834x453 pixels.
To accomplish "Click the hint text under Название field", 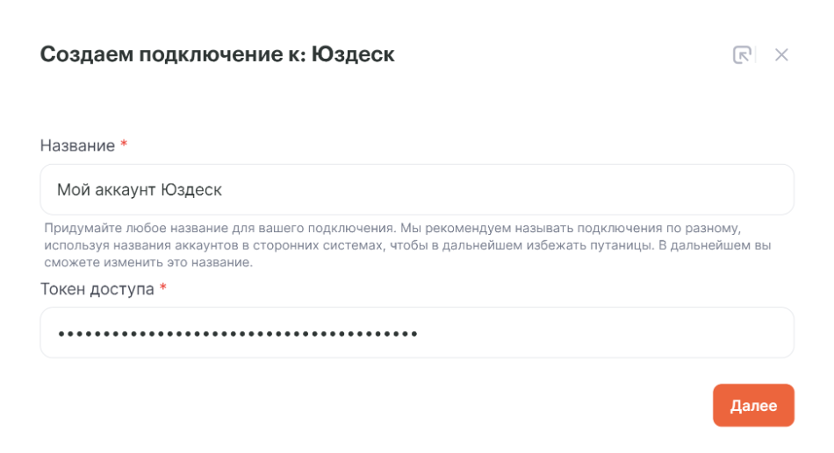I will click(408, 245).
